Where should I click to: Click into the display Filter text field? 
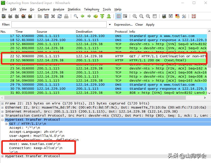point(59,25)
